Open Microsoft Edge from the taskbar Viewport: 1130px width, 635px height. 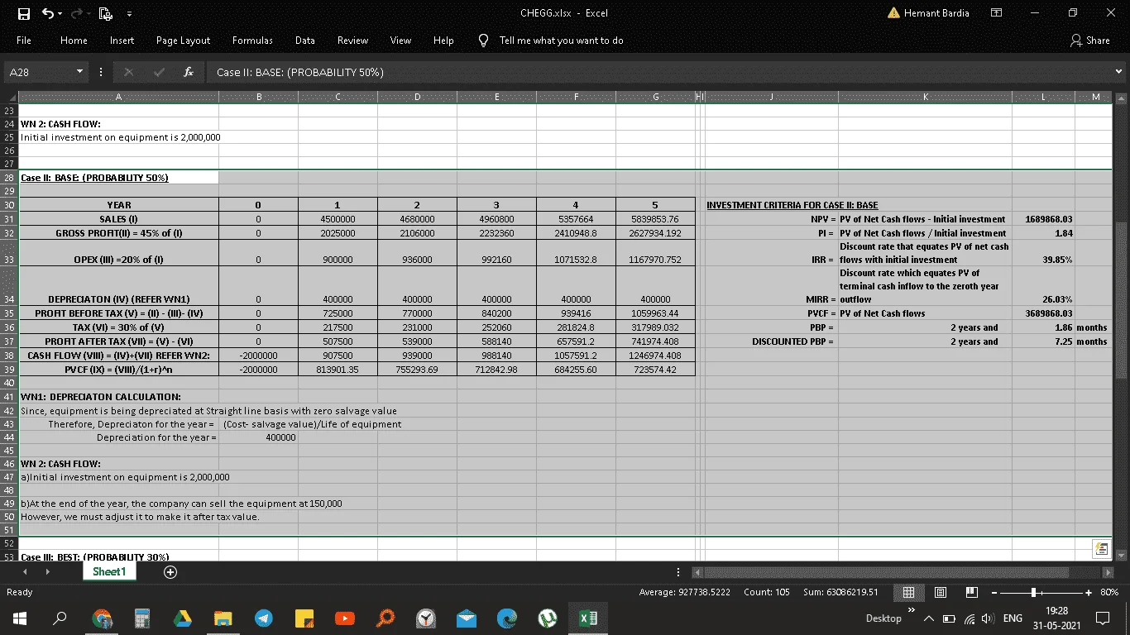point(507,618)
